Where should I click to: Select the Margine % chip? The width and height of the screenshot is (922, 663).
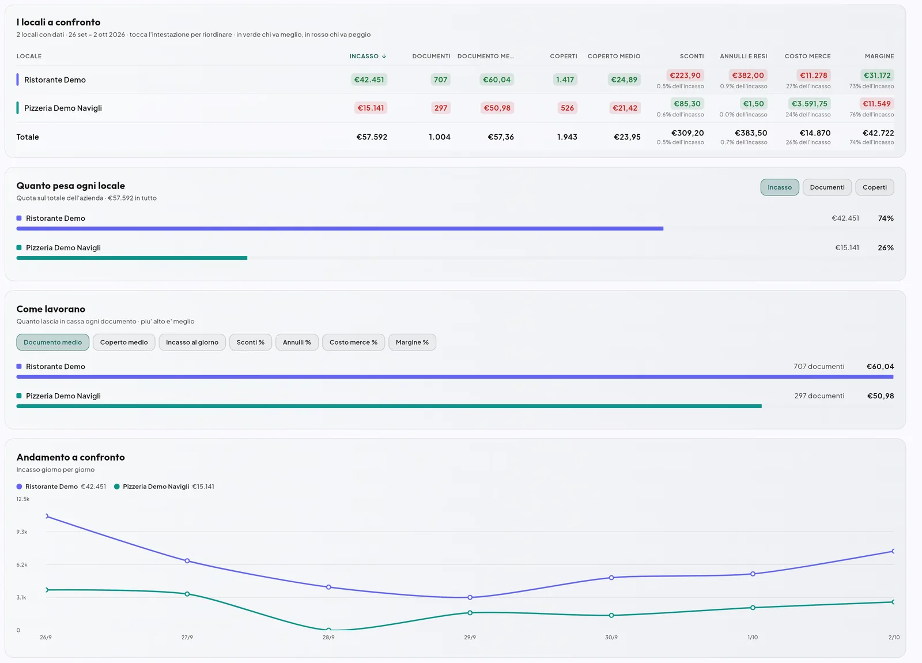tap(412, 342)
